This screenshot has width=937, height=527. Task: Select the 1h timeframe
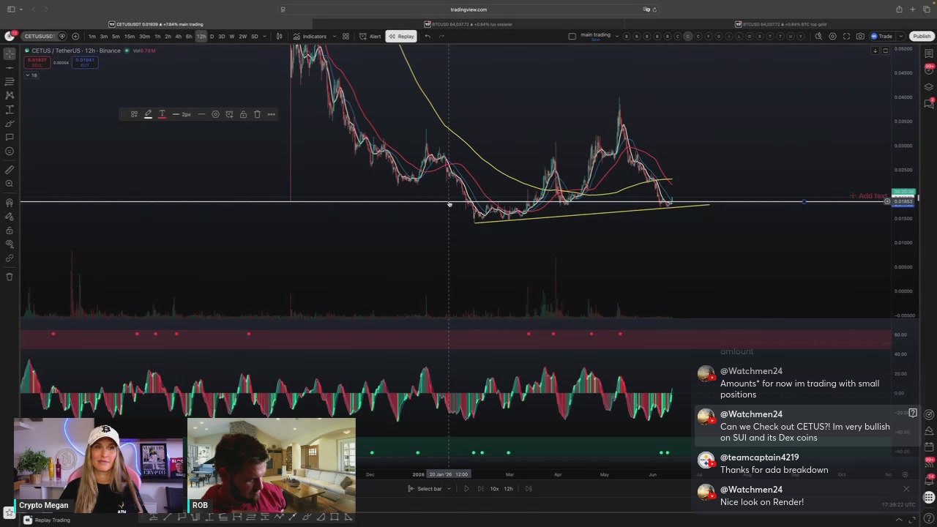[157, 36]
